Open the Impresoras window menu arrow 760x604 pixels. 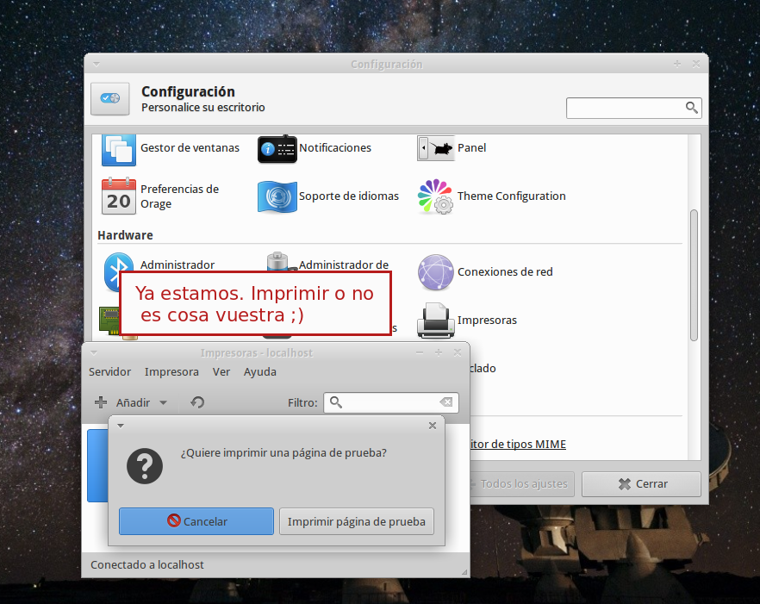click(94, 353)
